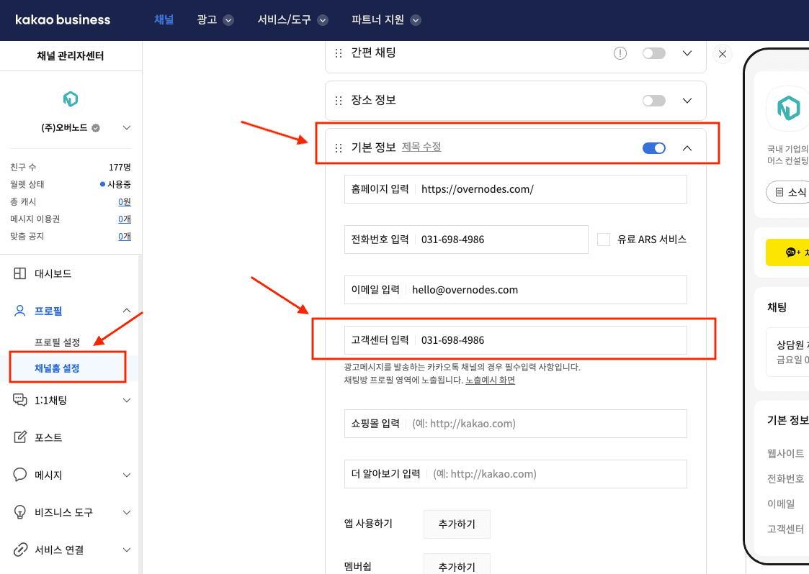Open the 노출예시 화면 link
Screen dimensions: 809x574
point(490,381)
